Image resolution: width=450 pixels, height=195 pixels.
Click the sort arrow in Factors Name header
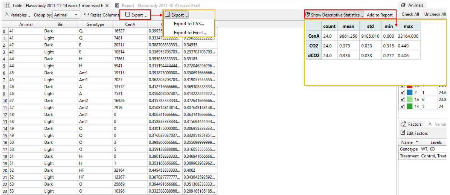417,142
